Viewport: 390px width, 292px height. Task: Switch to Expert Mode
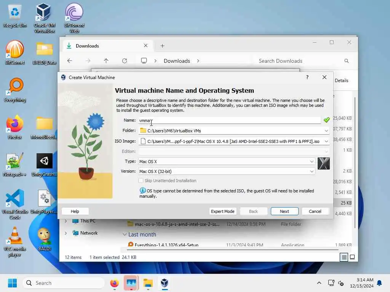click(222, 211)
